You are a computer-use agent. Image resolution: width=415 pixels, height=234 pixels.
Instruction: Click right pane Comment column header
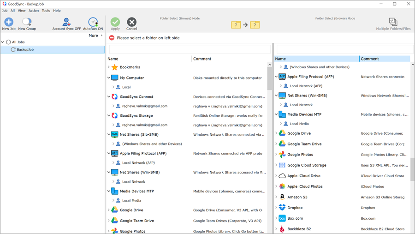coord(385,59)
